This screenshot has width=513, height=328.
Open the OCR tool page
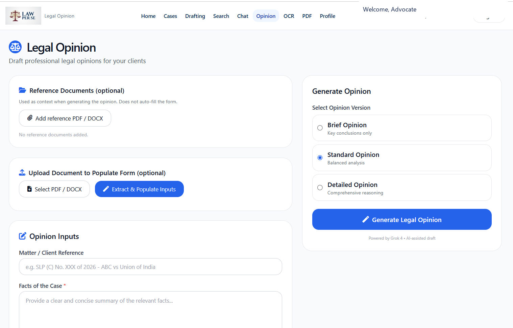point(289,16)
